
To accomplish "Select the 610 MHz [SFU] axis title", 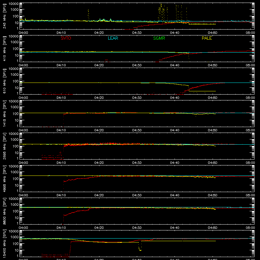I will point(5,81).
